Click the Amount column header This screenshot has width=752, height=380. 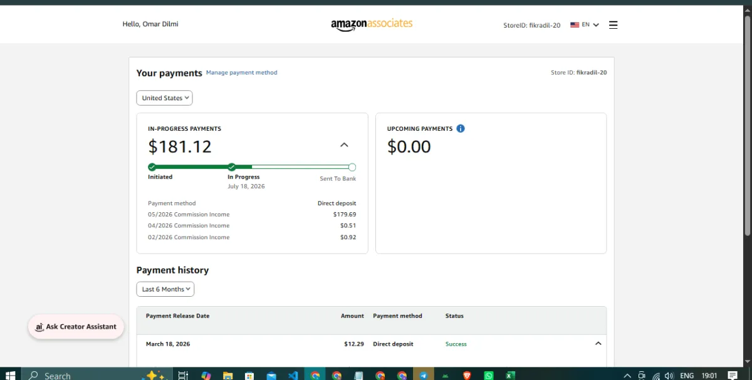coord(352,316)
